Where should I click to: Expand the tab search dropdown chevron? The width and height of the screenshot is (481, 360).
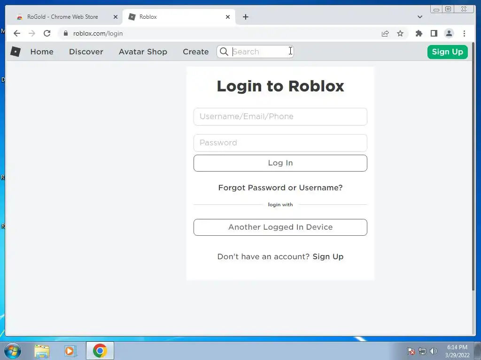(419, 17)
